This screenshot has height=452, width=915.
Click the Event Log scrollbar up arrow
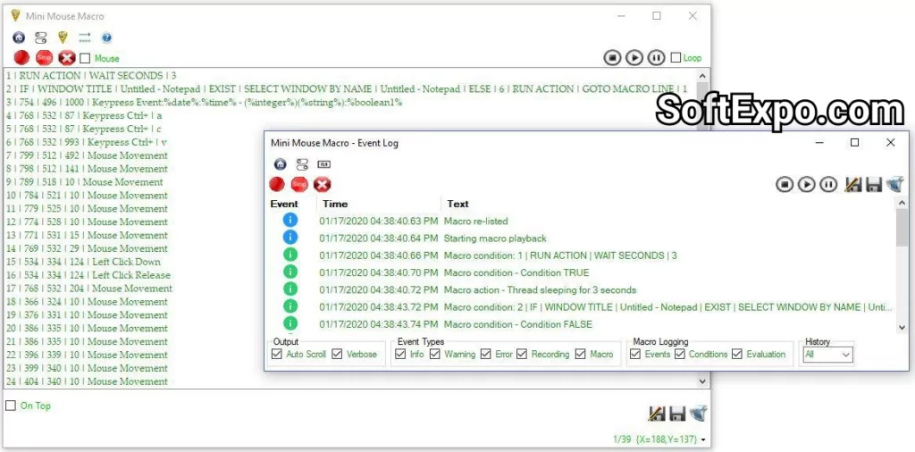pyautogui.click(x=902, y=203)
